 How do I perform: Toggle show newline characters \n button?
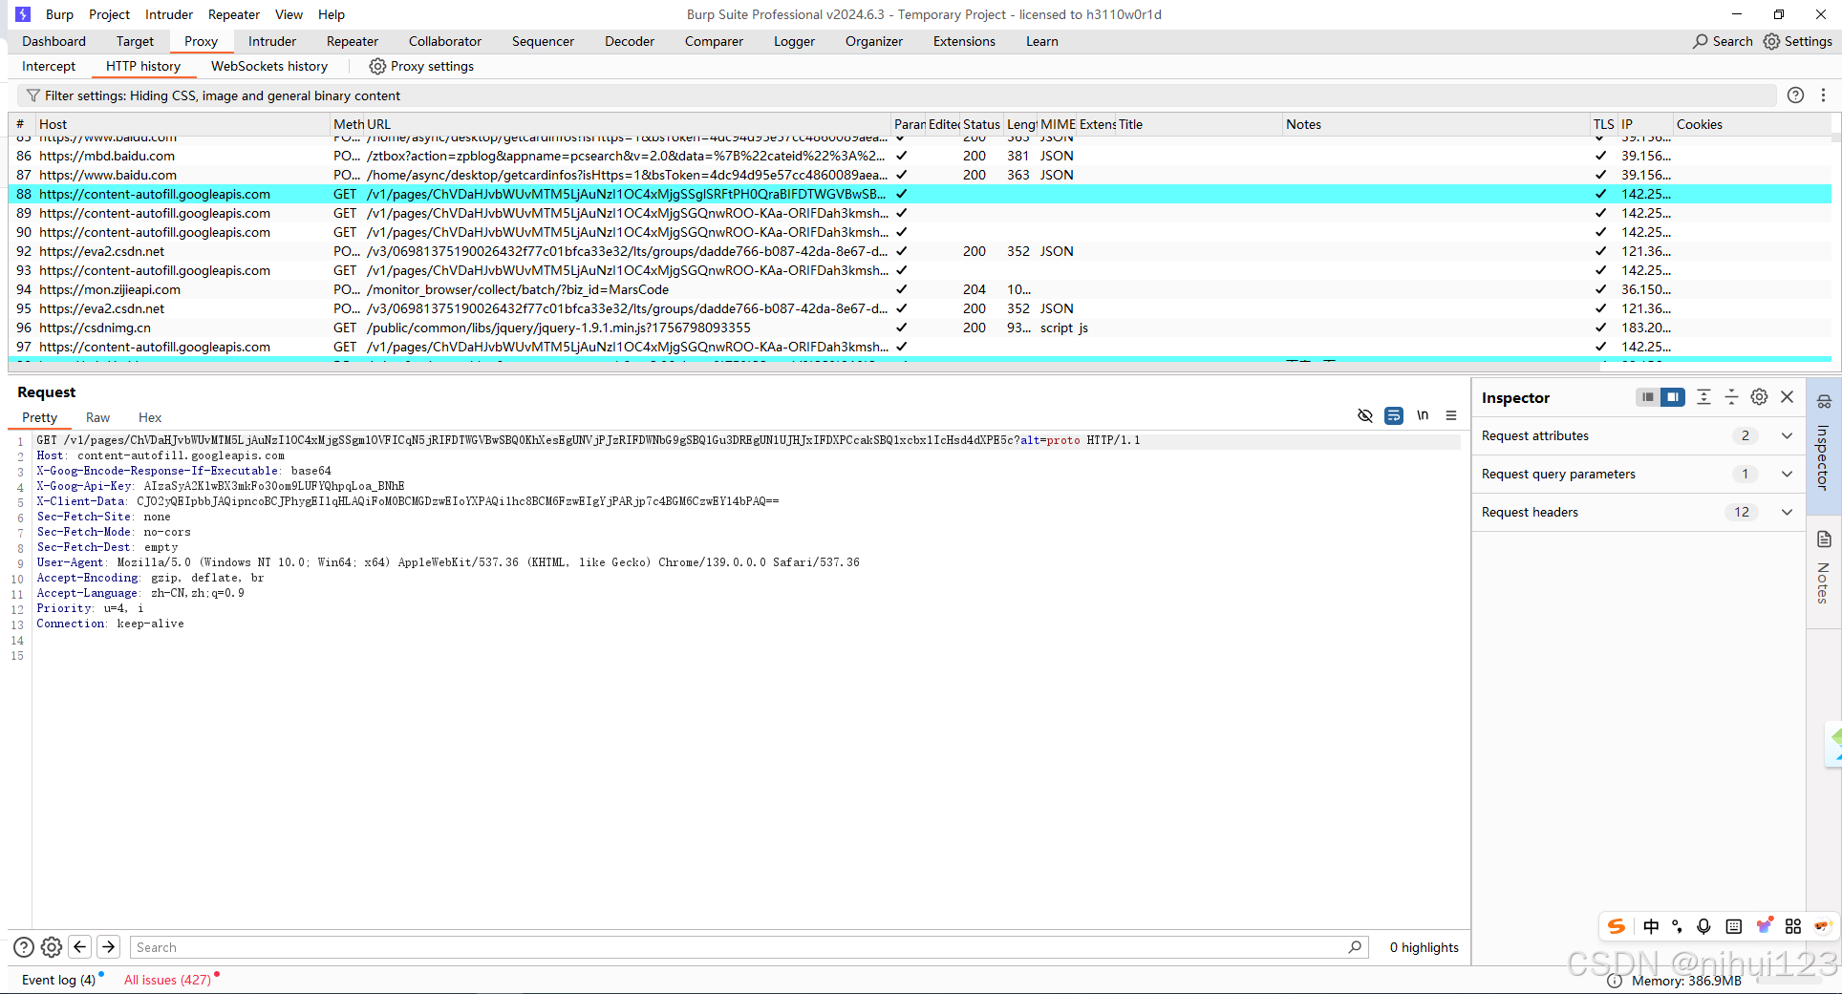click(1423, 415)
